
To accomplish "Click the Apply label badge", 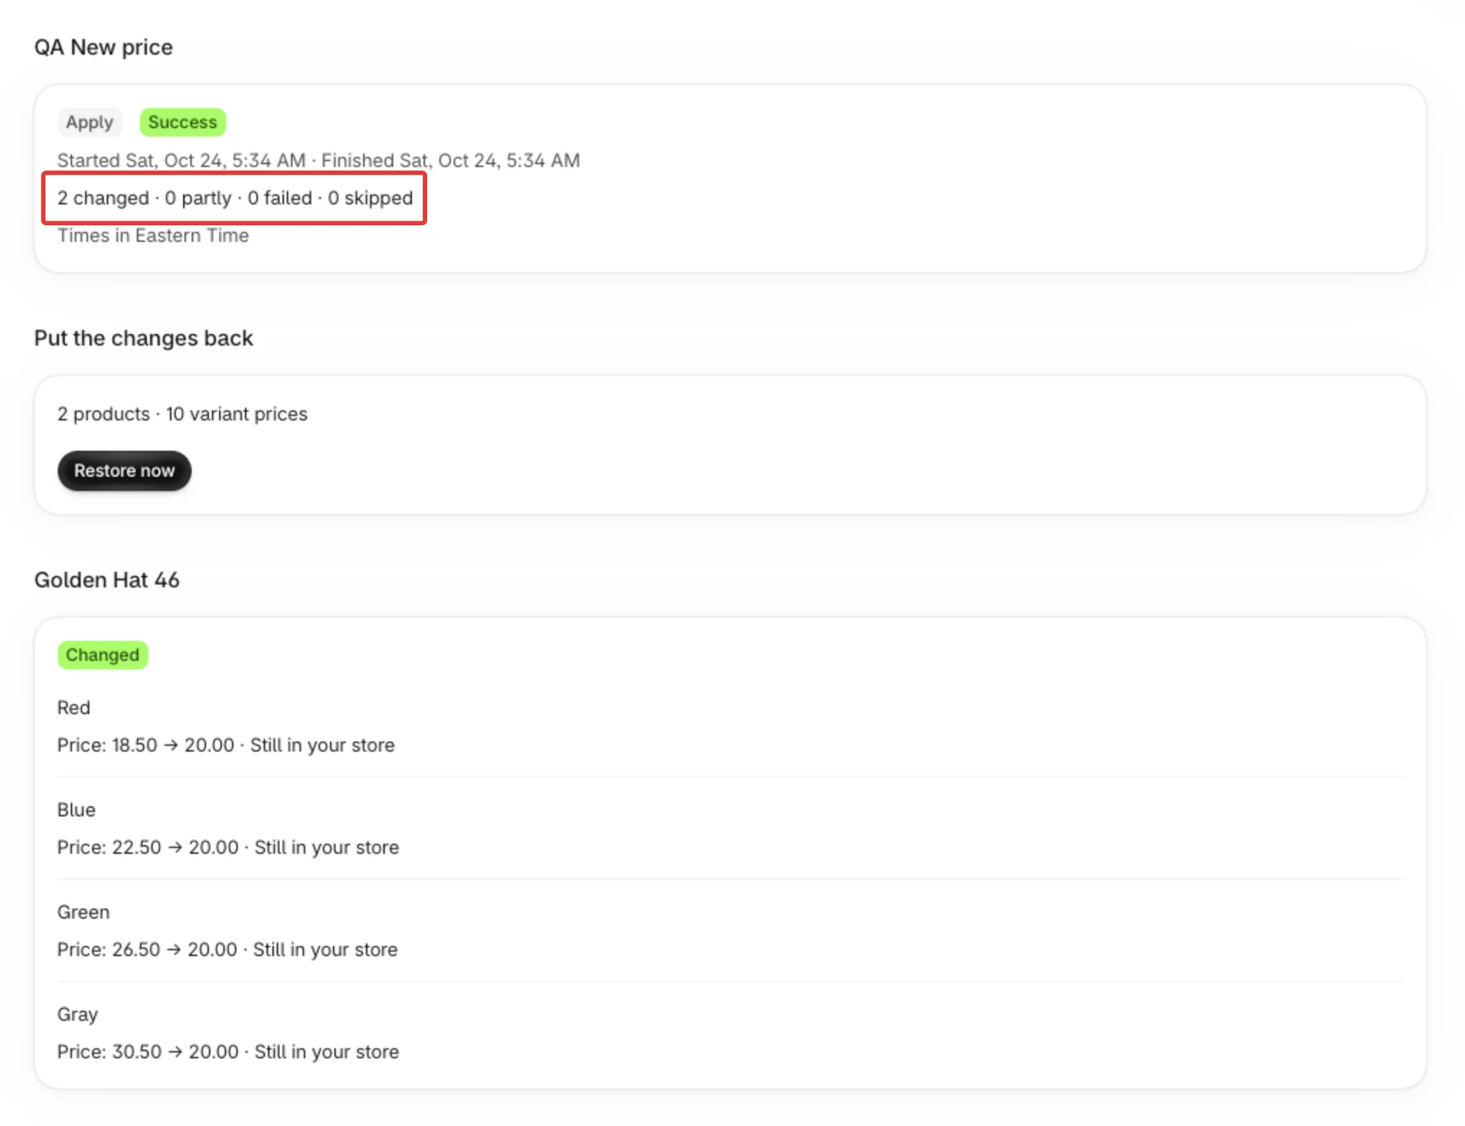I will tap(89, 122).
